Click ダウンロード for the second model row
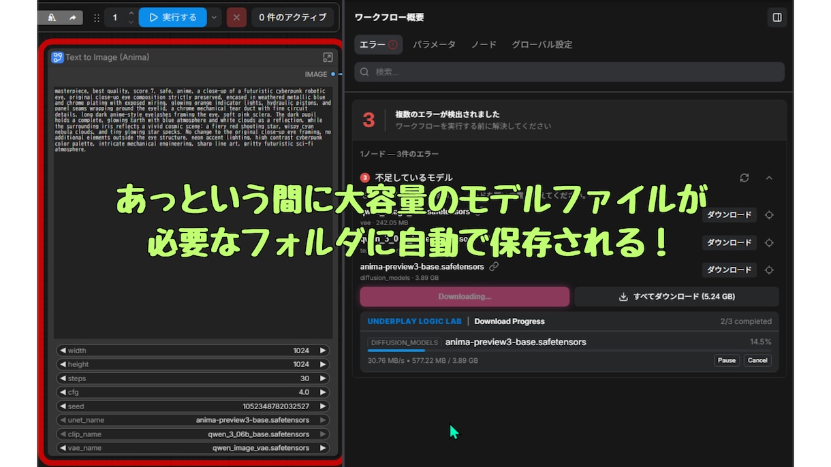The height and width of the screenshot is (467, 831). (x=729, y=242)
